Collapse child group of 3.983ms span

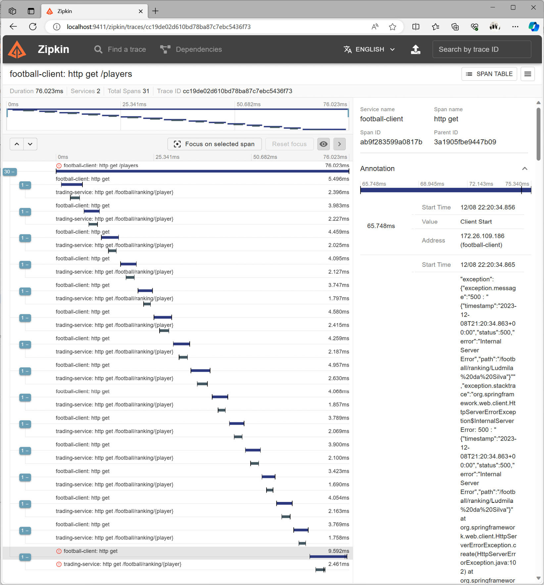25,212
